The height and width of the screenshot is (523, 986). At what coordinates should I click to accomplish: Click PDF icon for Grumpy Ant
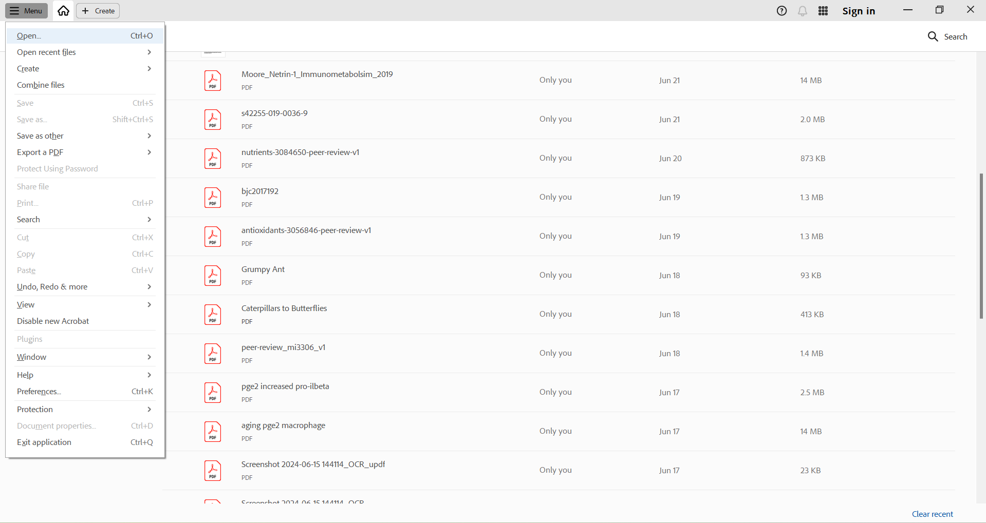pos(213,276)
